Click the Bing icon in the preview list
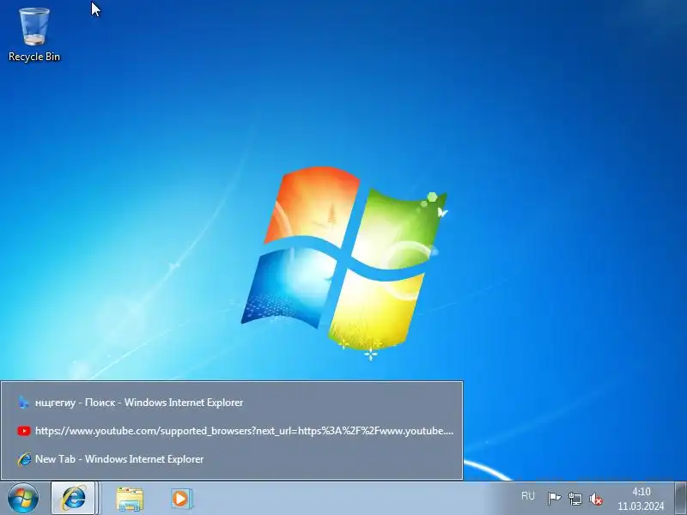 tap(24, 402)
